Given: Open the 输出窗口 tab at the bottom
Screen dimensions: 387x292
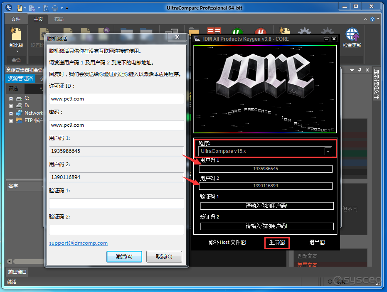Looking at the screenshot, I should pyautogui.click(x=17, y=272).
